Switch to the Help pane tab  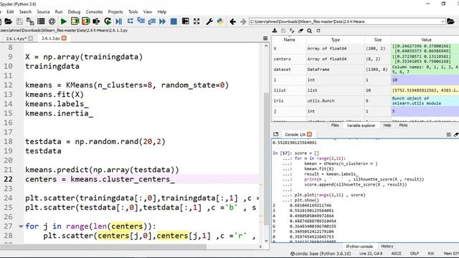(387, 125)
